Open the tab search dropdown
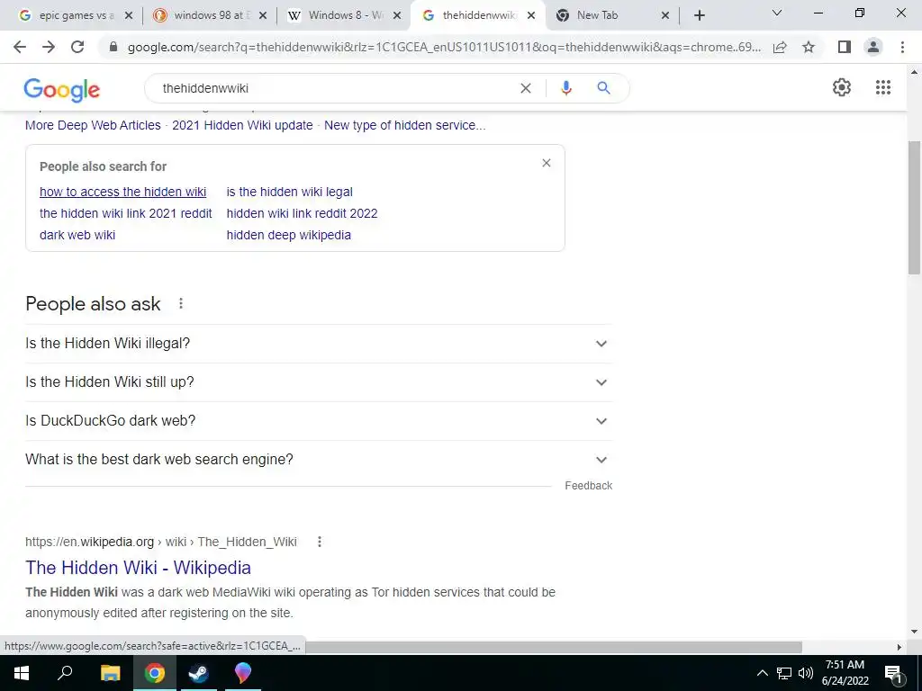This screenshot has width=922, height=691. [x=777, y=13]
